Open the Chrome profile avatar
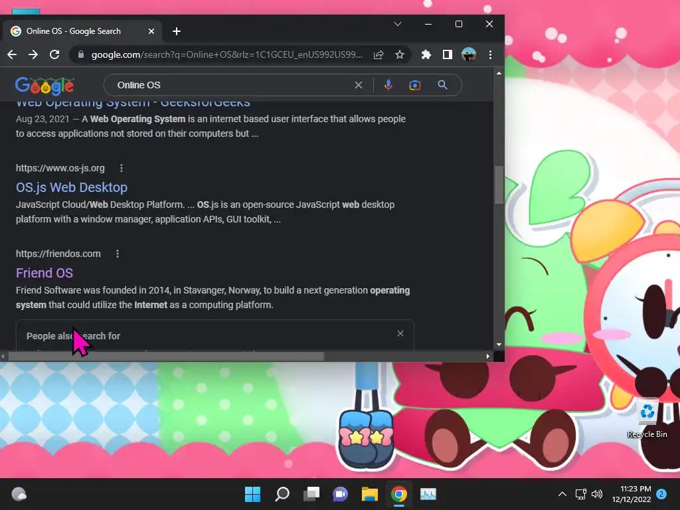680x510 pixels. [x=469, y=54]
